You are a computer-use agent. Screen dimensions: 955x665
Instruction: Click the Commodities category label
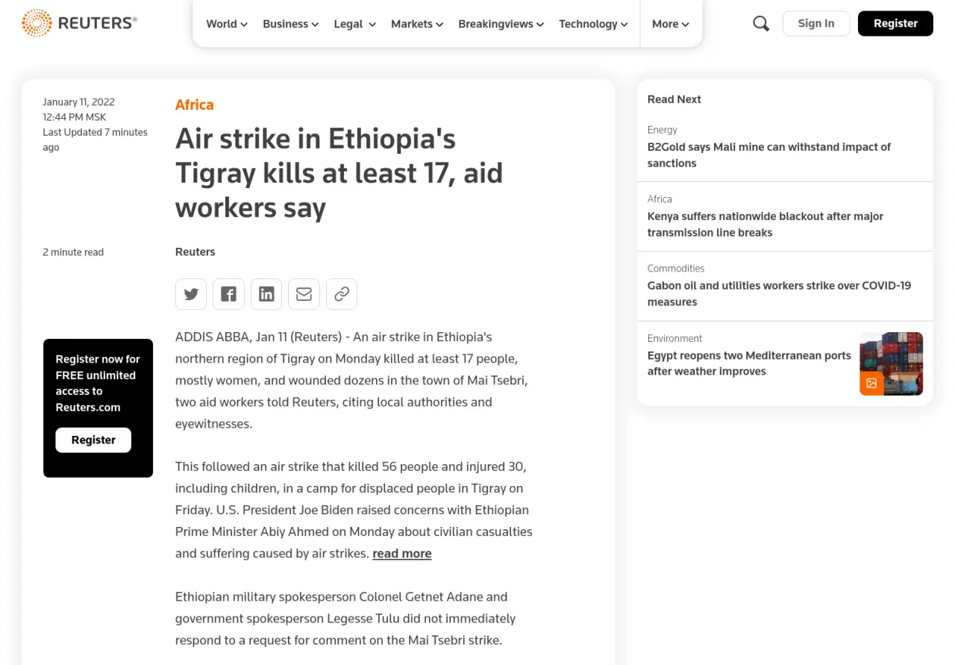pyautogui.click(x=676, y=269)
